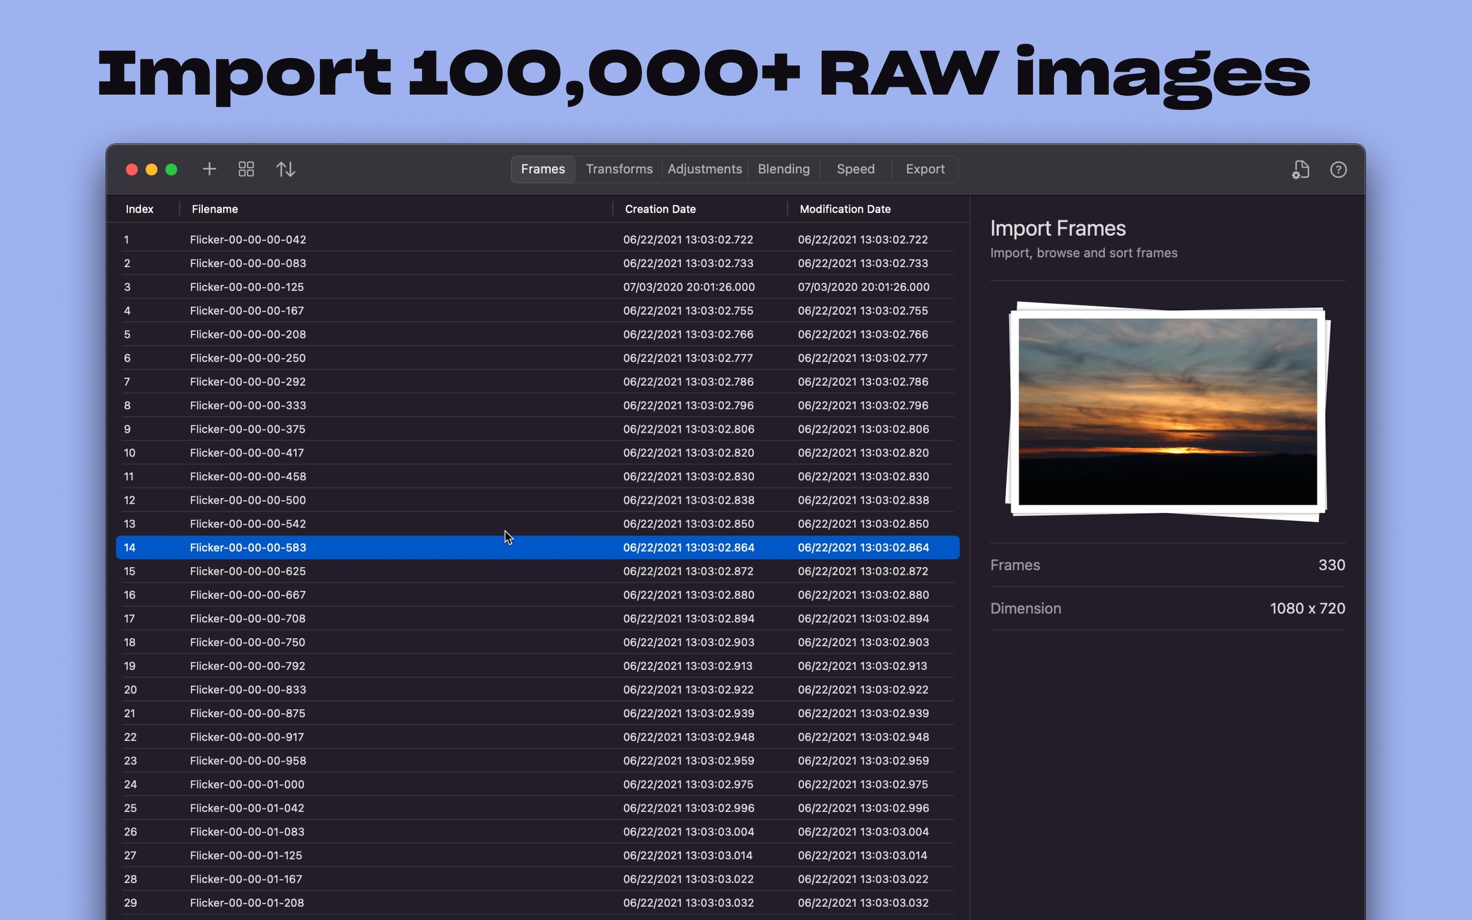Click the help question mark icon
Screen dimensions: 1472x920
coord(1338,170)
